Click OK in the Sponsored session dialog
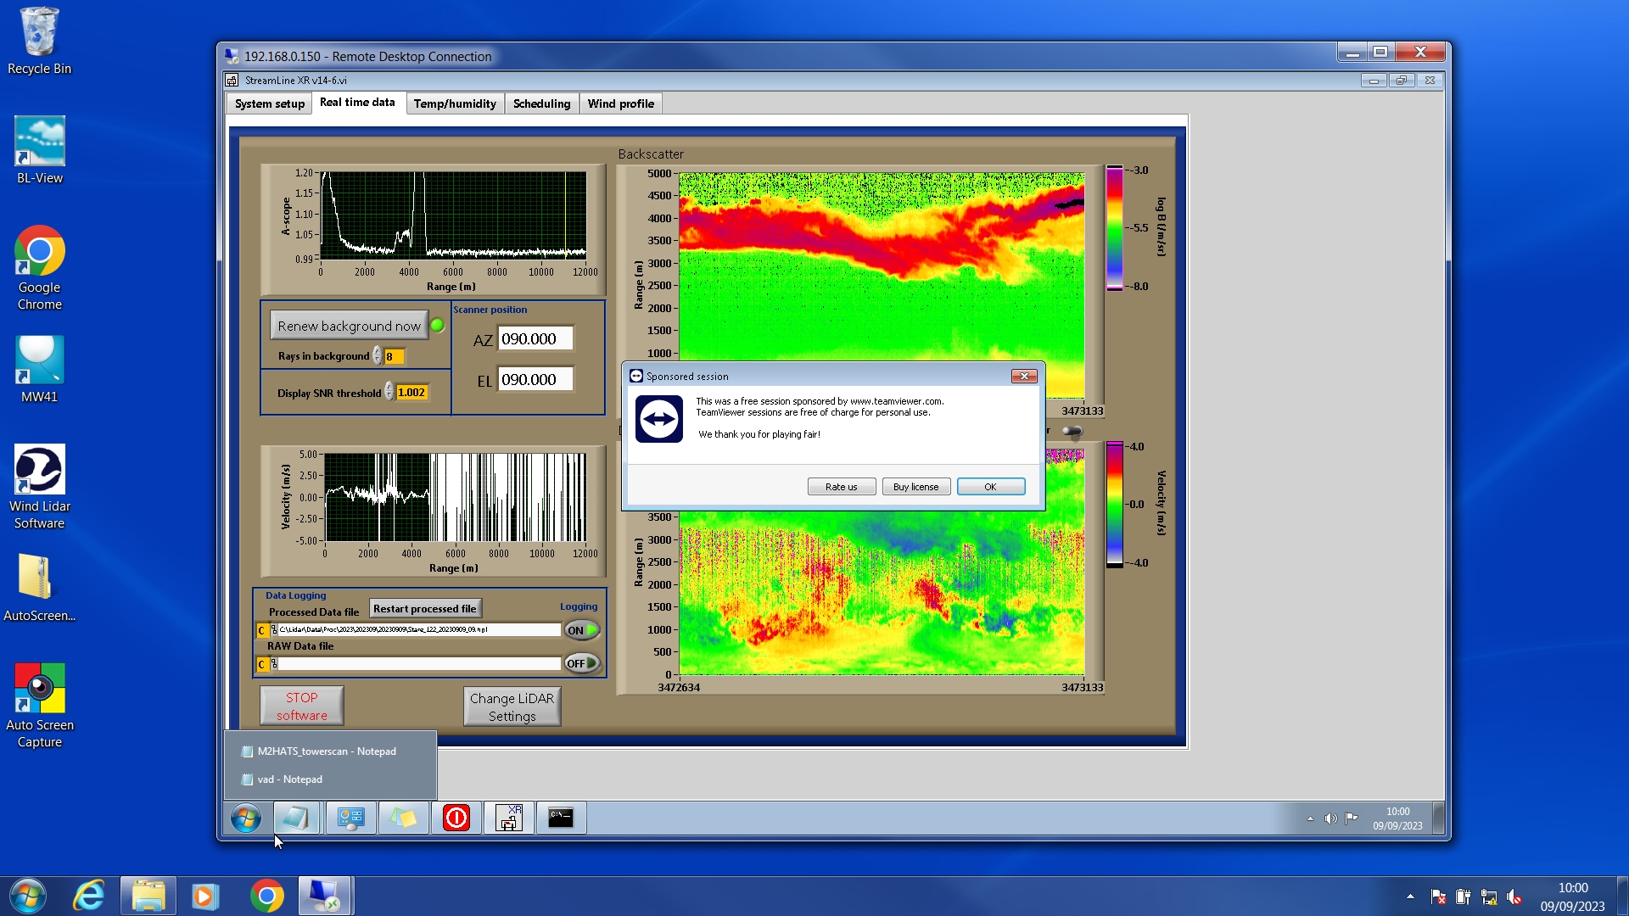This screenshot has width=1629, height=916. (990, 487)
